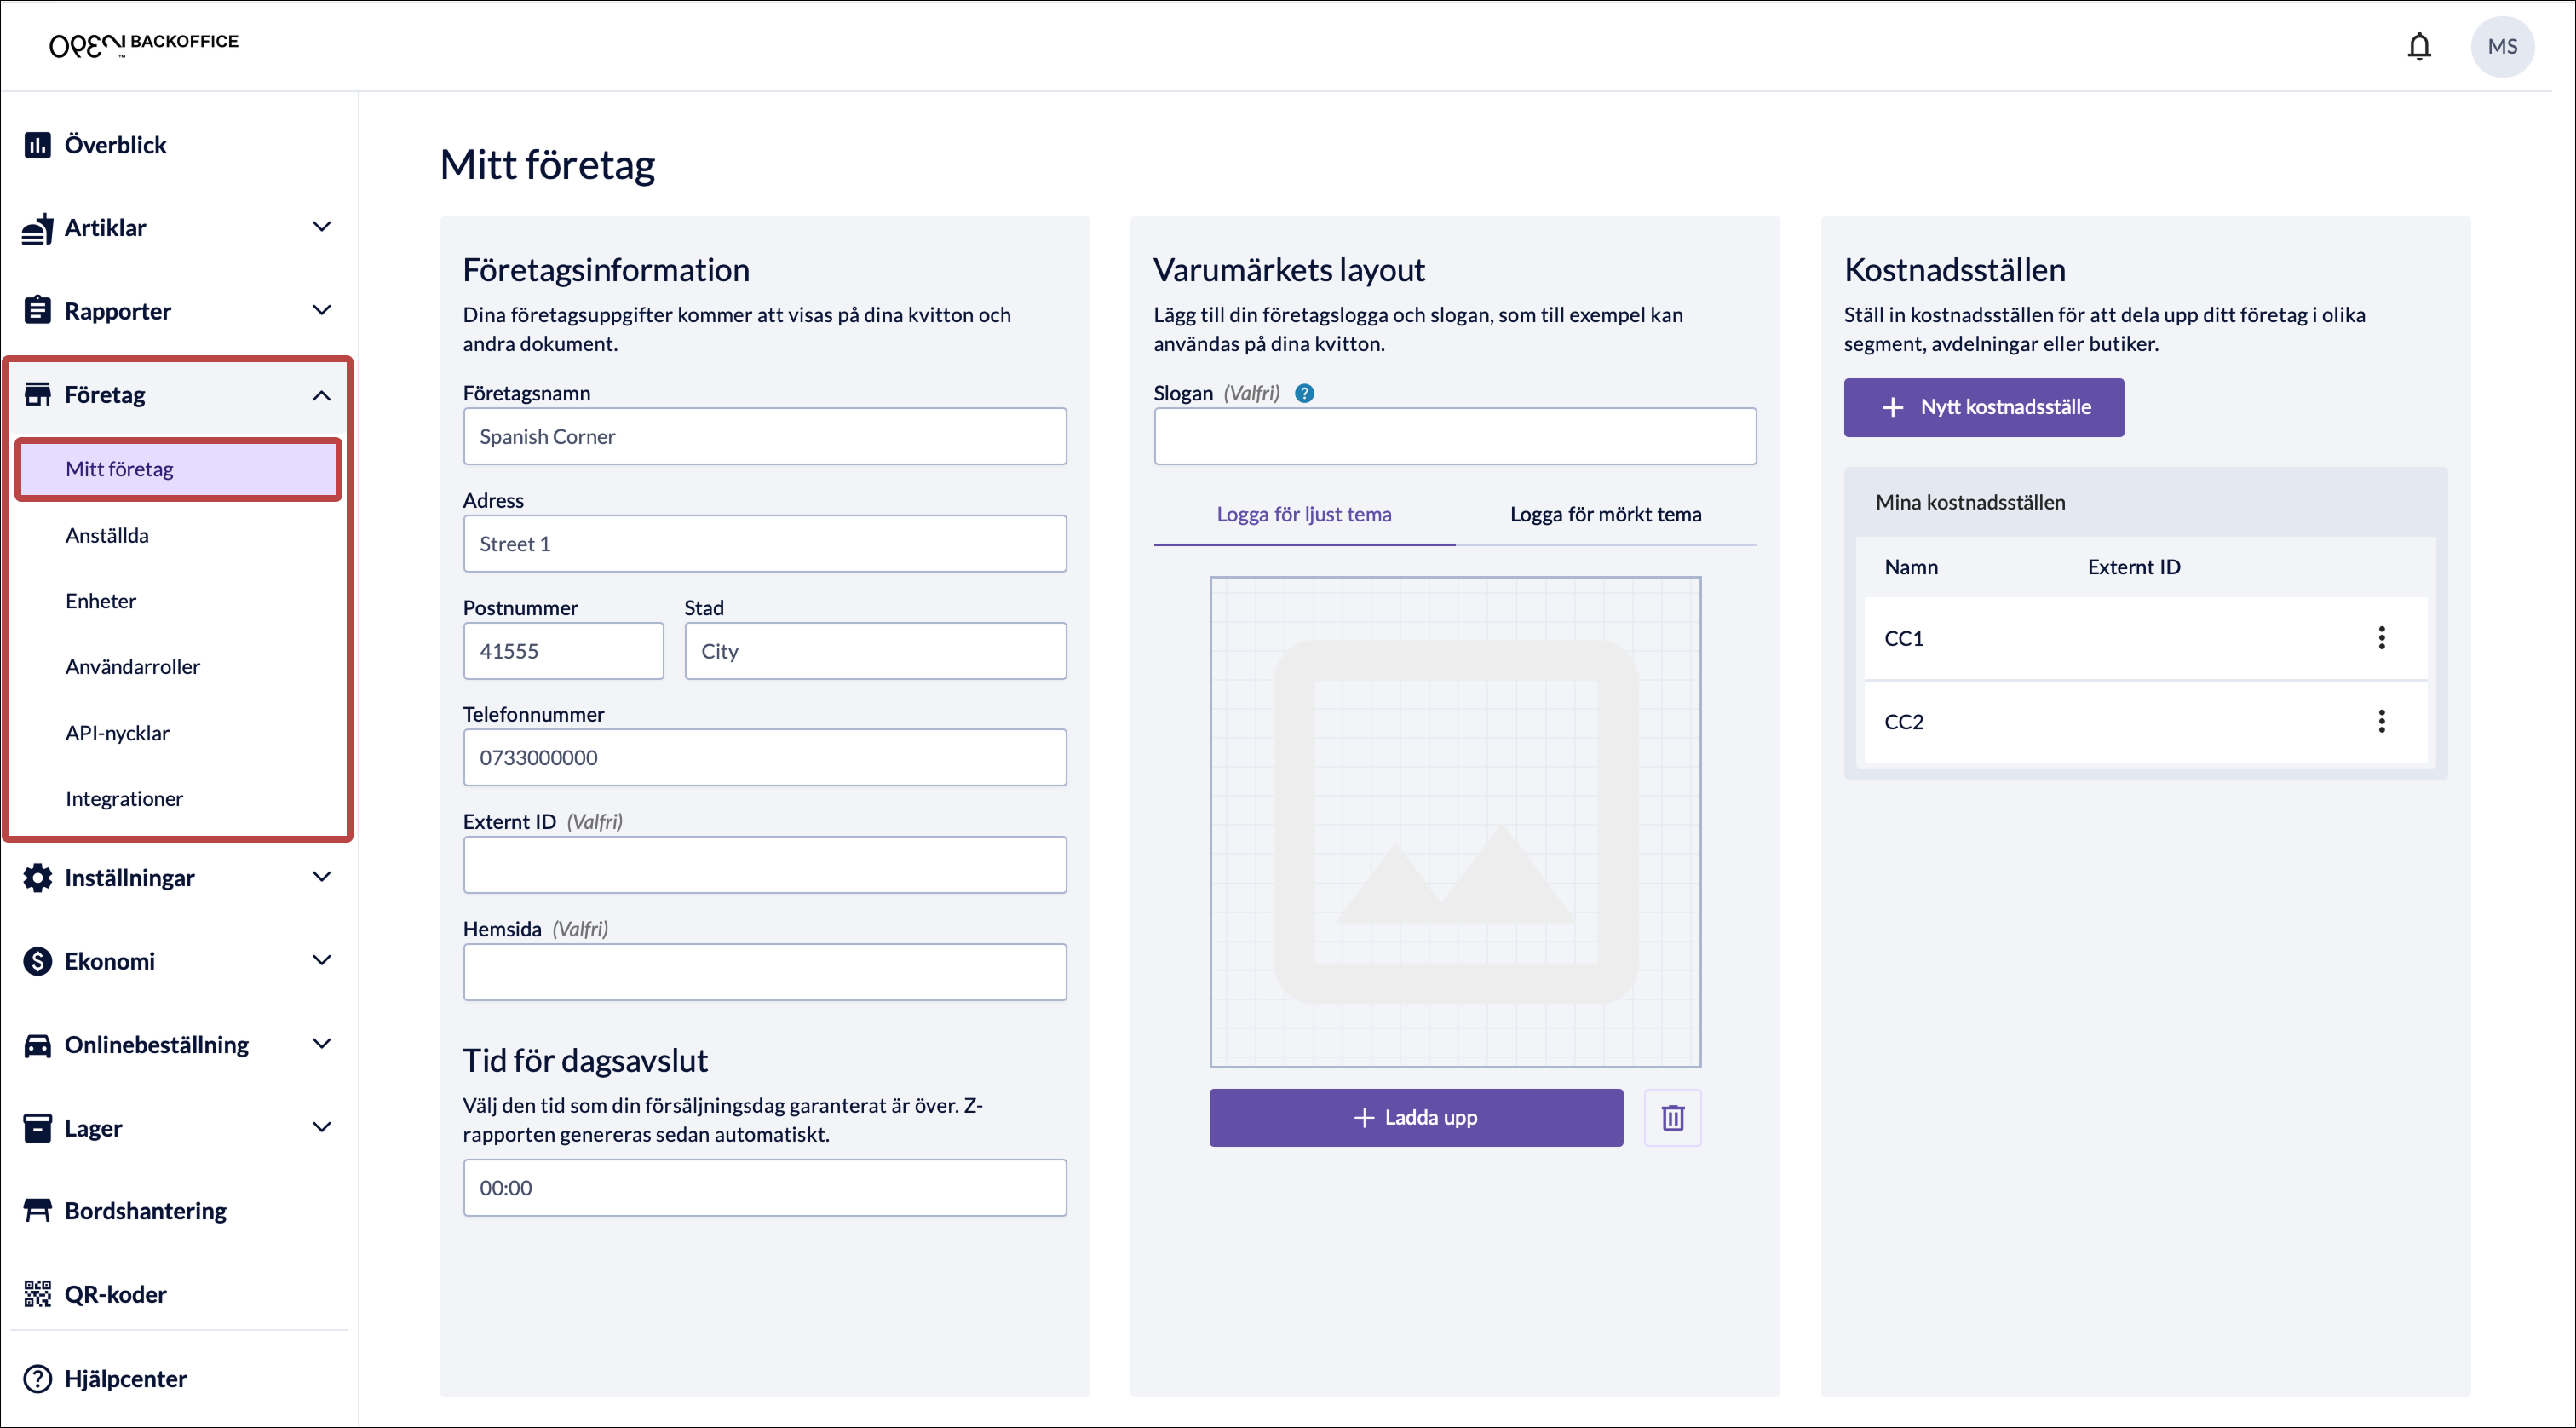Image resolution: width=2576 pixels, height=1428 pixels.
Task: Click the logo image placeholder
Action: tap(1454, 821)
